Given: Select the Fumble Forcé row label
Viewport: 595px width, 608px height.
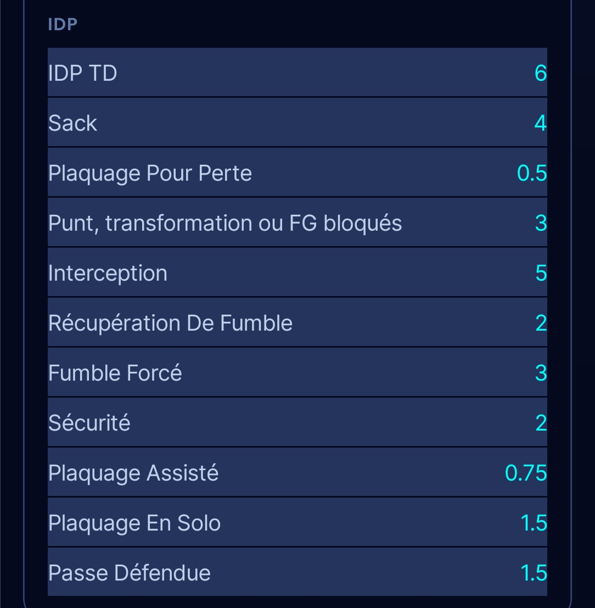Looking at the screenshot, I should coord(115,373).
